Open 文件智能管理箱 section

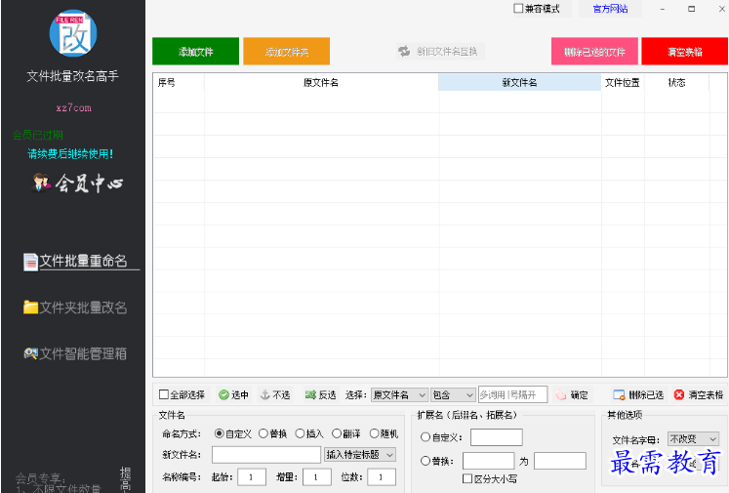[75, 354]
